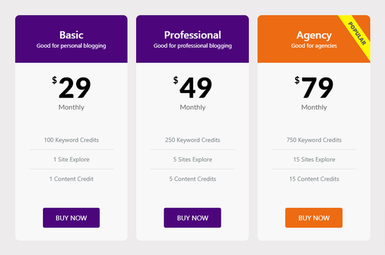
Task: Click Good for agencies subtitle
Action: coord(314,46)
